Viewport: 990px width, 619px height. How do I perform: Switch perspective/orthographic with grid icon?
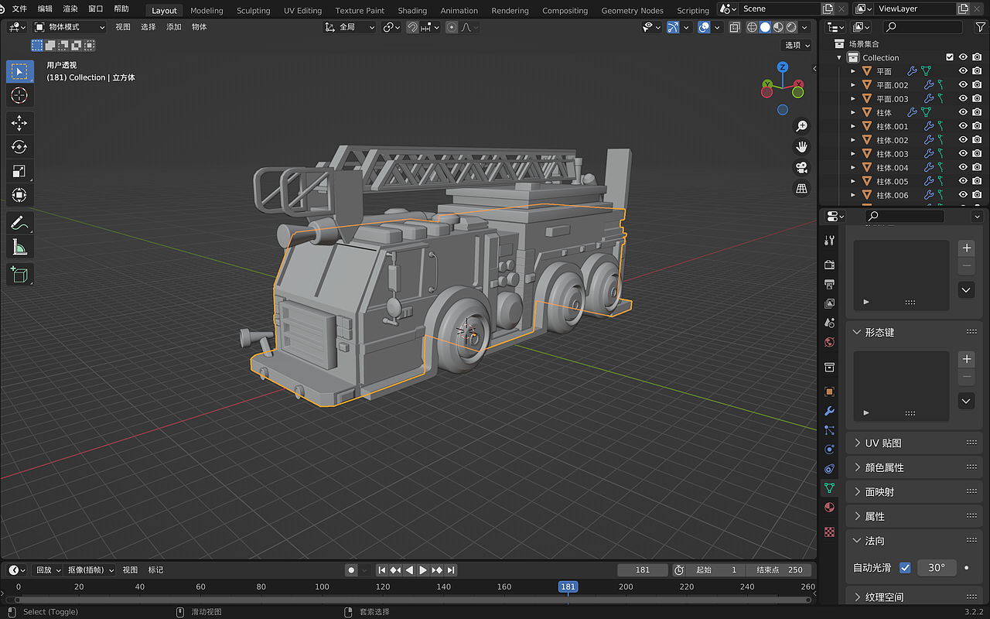(x=801, y=189)
